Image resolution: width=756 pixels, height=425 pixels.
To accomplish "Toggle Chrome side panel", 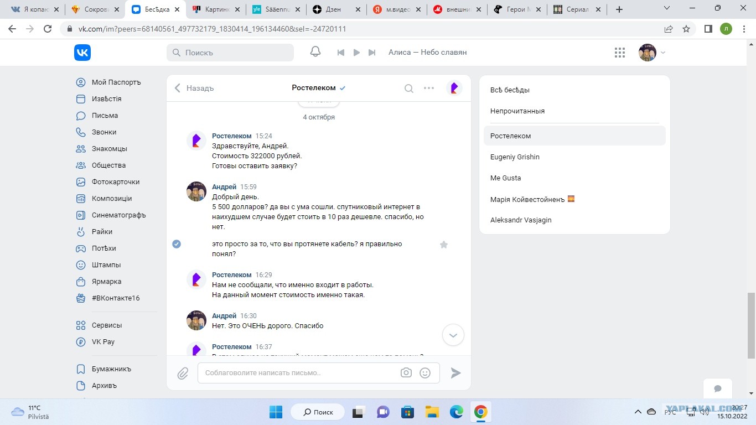I will click(708, 29).
